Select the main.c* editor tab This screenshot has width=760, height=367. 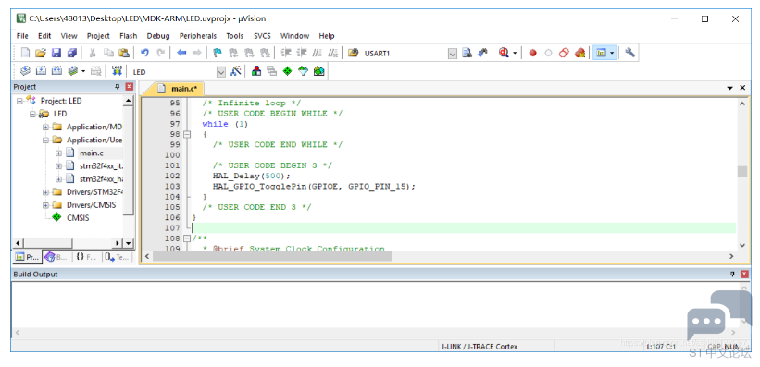point(178,89)
